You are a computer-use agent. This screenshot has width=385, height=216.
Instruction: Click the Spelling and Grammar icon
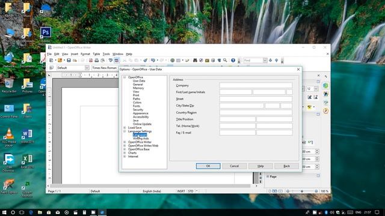pyautogui.click(x=111, y=60)
